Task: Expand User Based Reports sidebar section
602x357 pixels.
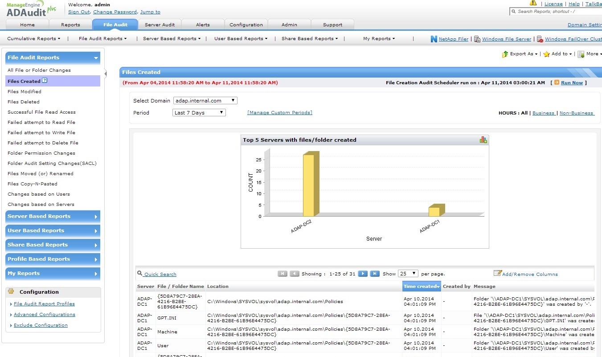Action: click(x=53, y=231)
